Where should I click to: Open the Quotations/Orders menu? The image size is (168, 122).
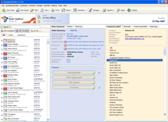(x=12, y=6)
